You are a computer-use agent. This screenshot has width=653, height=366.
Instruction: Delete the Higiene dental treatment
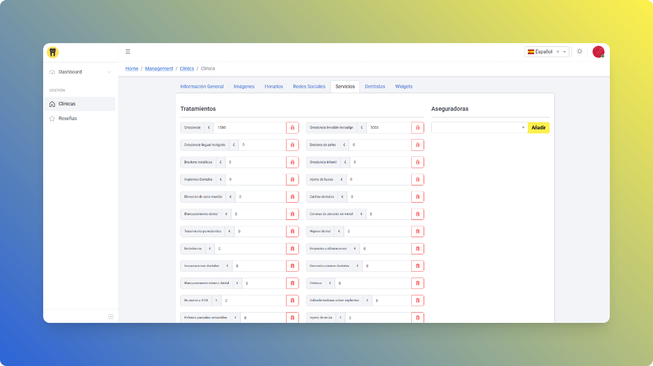[x=417, y=231]
